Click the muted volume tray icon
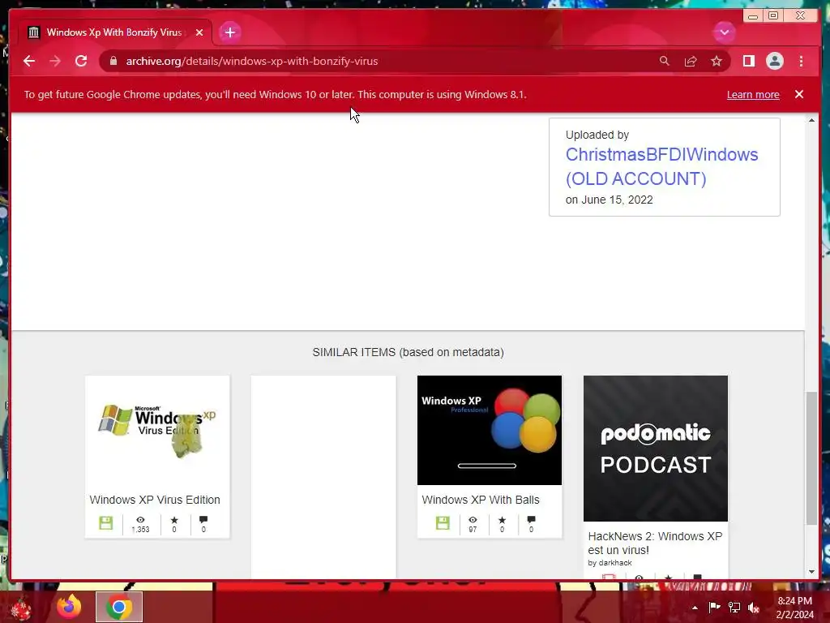 (754, 608)
